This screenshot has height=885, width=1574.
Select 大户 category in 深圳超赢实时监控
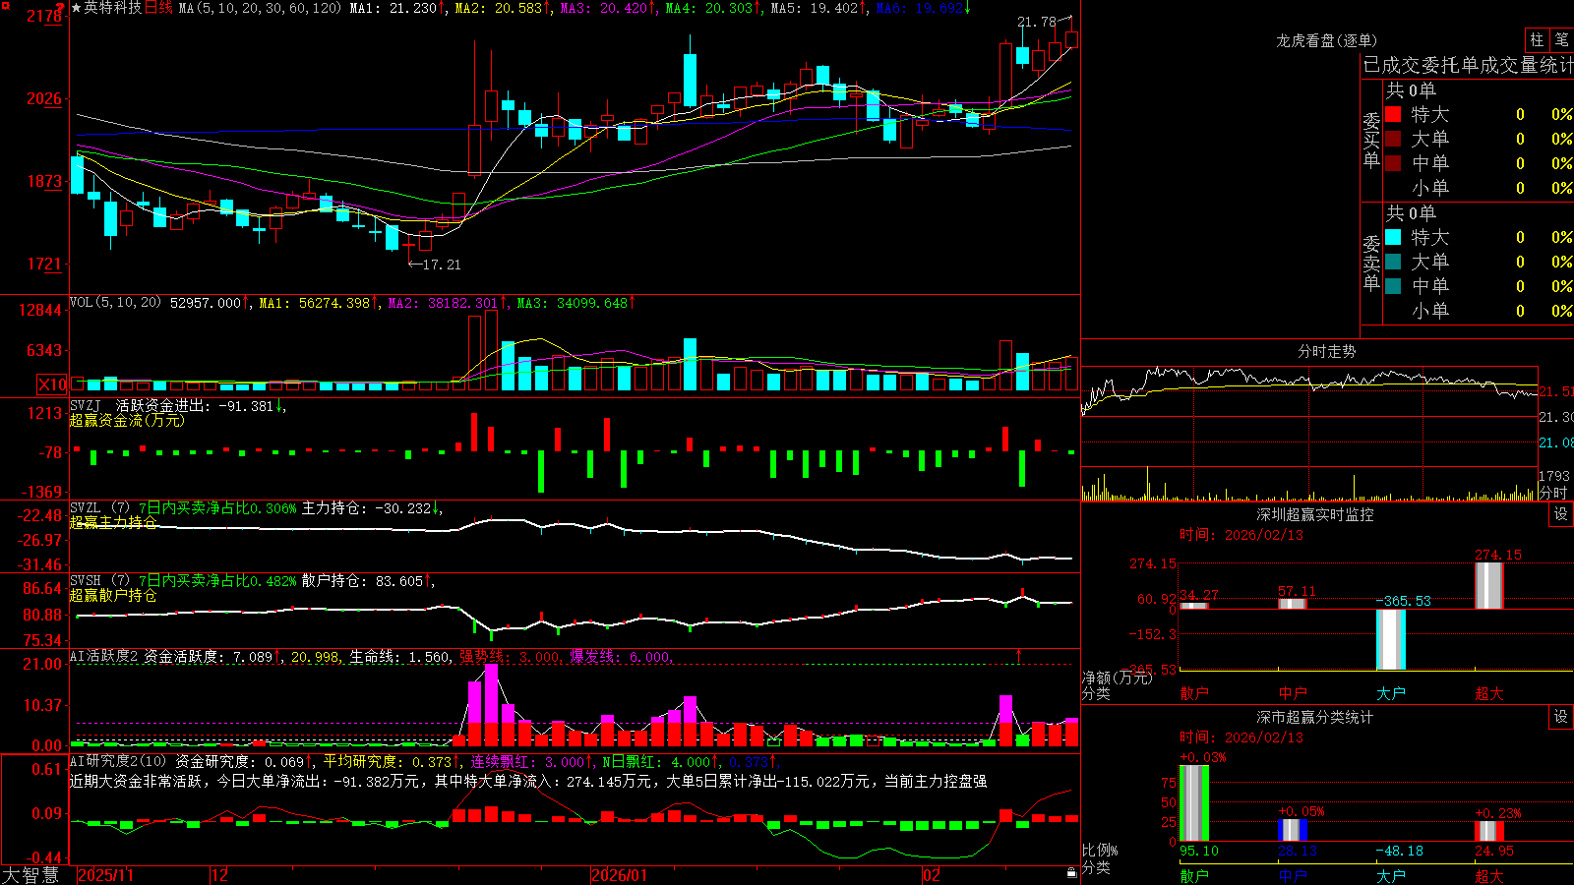(1391, 693)
